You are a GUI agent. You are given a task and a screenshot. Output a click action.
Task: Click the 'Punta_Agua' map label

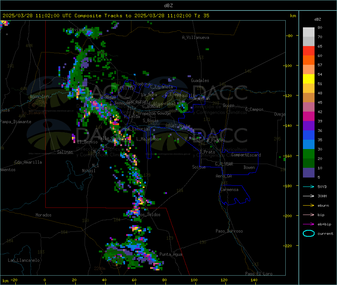click(x=171, y=254)
